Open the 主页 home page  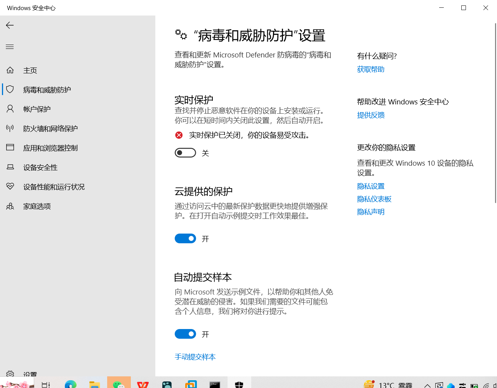[78, 70]
